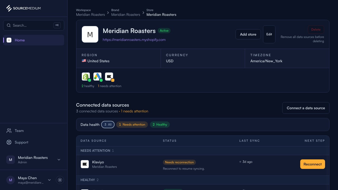Click the search magnifier icon
The width and height of the screenshot is (338, 190).
(9, 25)
